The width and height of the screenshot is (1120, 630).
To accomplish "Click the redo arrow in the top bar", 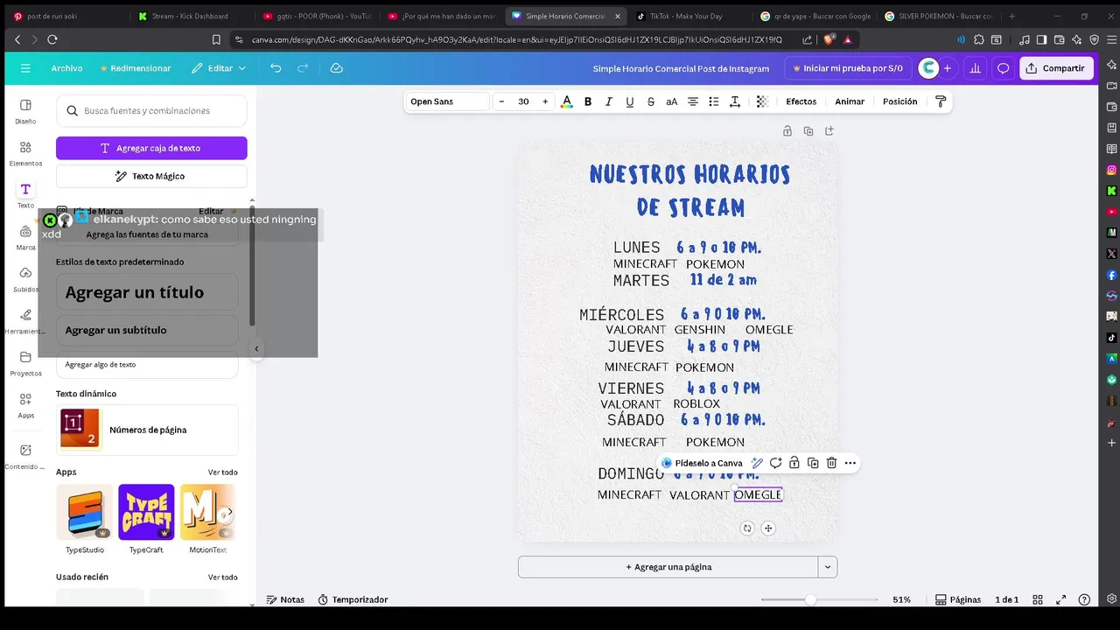I will 303,68.
